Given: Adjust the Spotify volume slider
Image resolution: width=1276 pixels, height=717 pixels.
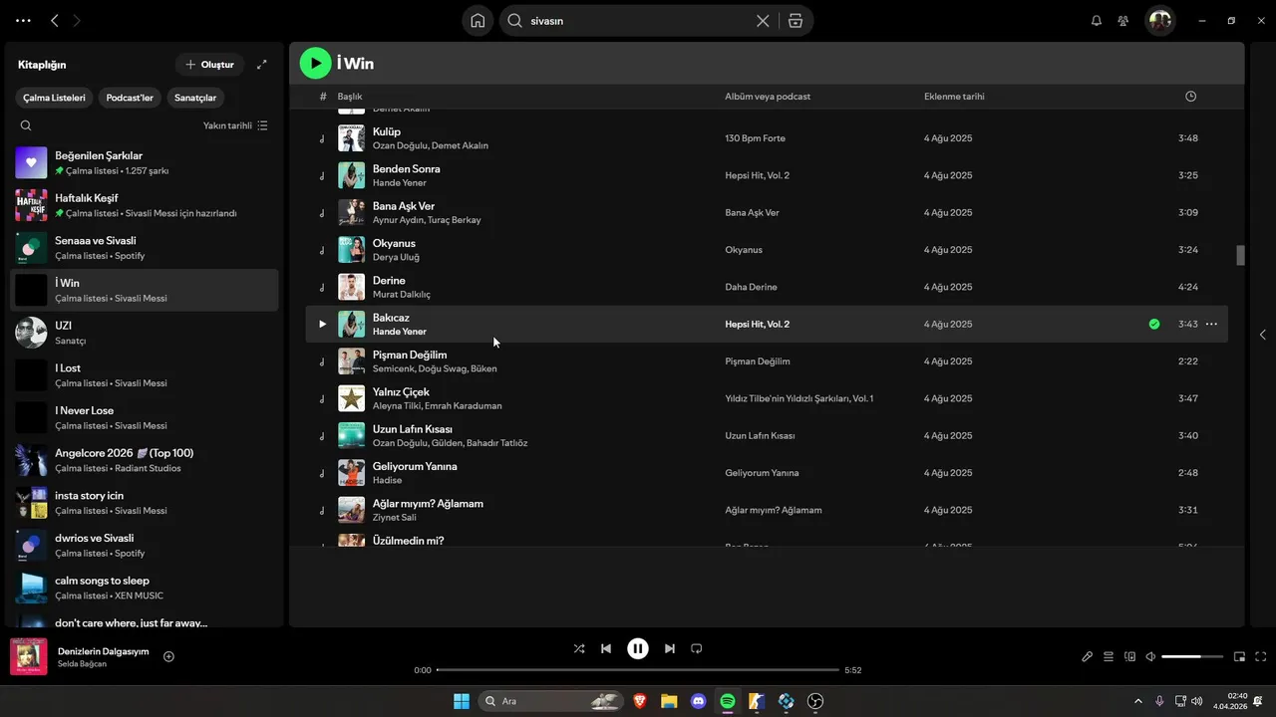Looking at the screenshot, I should click(1192, 656).
